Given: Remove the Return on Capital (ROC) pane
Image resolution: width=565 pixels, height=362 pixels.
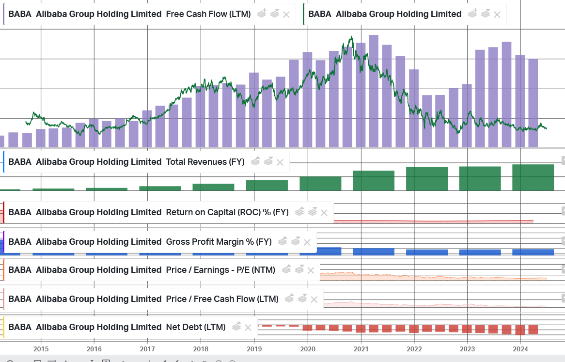Looking at the screenshot, I should tap(324, 213).
